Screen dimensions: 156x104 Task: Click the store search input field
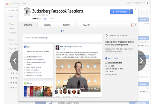(12, 10)
